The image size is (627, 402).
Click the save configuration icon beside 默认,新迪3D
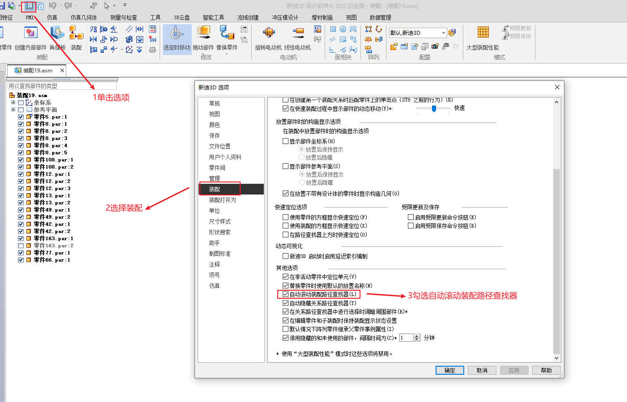click(452, 33)
